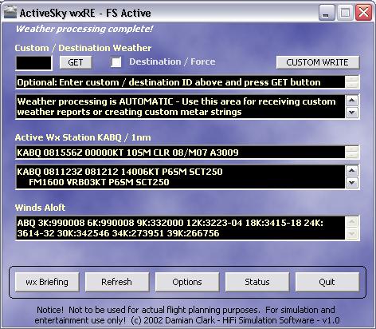Click the ActiveSky app icon in title bar
This screenshot has width=376, height=329.
(10, 13)
